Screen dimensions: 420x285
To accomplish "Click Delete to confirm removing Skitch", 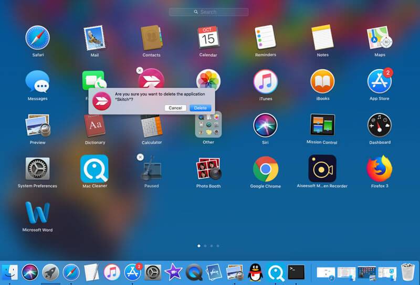I will (x=200, y=108).
